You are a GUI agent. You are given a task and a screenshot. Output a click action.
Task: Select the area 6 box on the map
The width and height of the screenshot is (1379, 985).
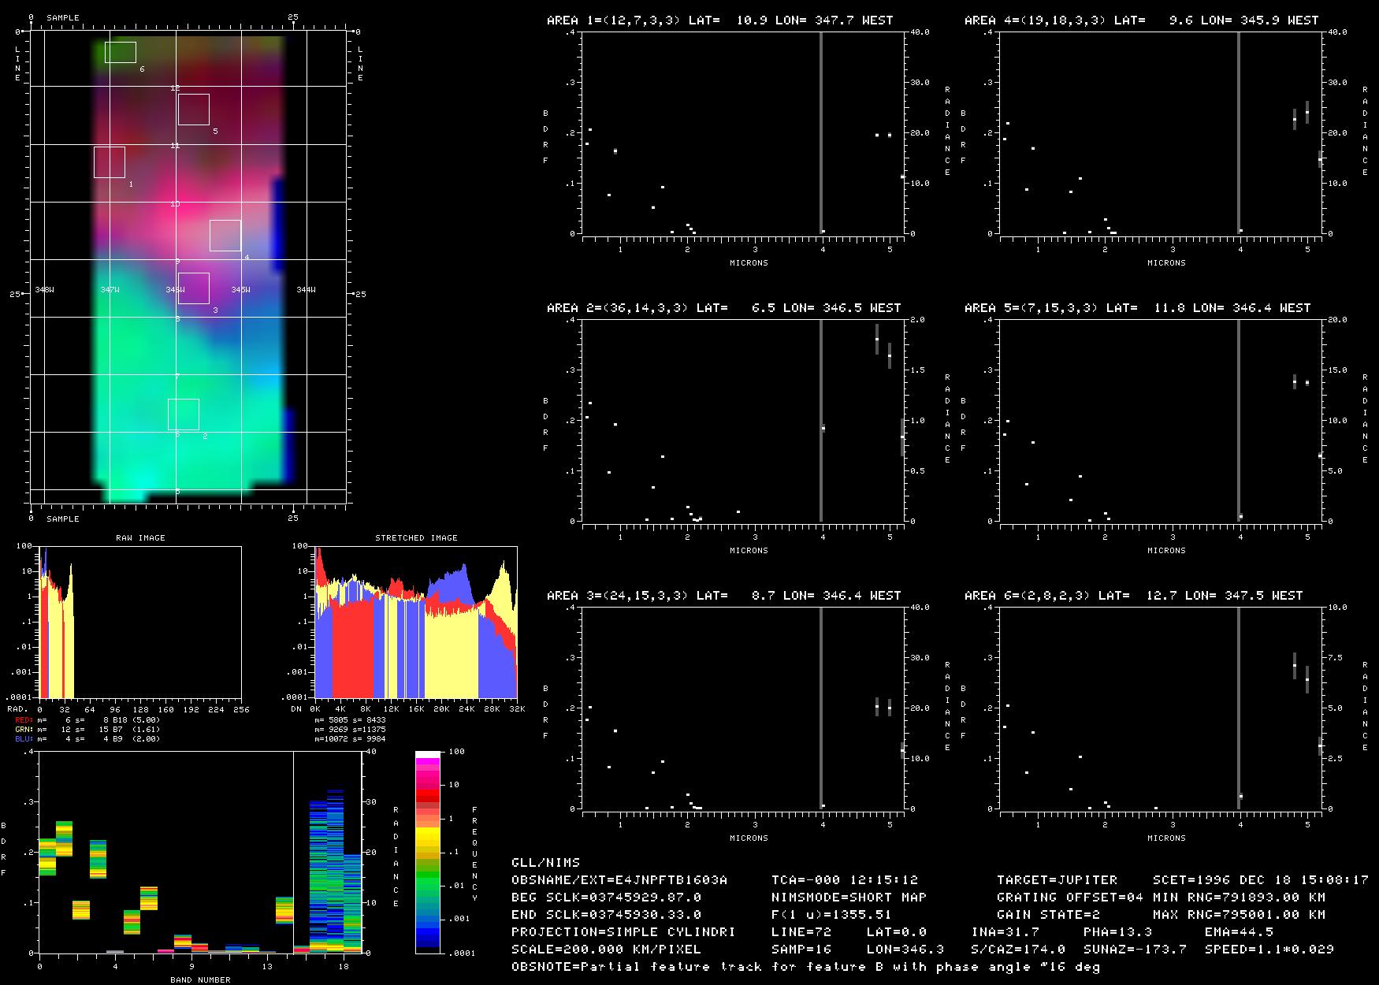coord(121,52)
